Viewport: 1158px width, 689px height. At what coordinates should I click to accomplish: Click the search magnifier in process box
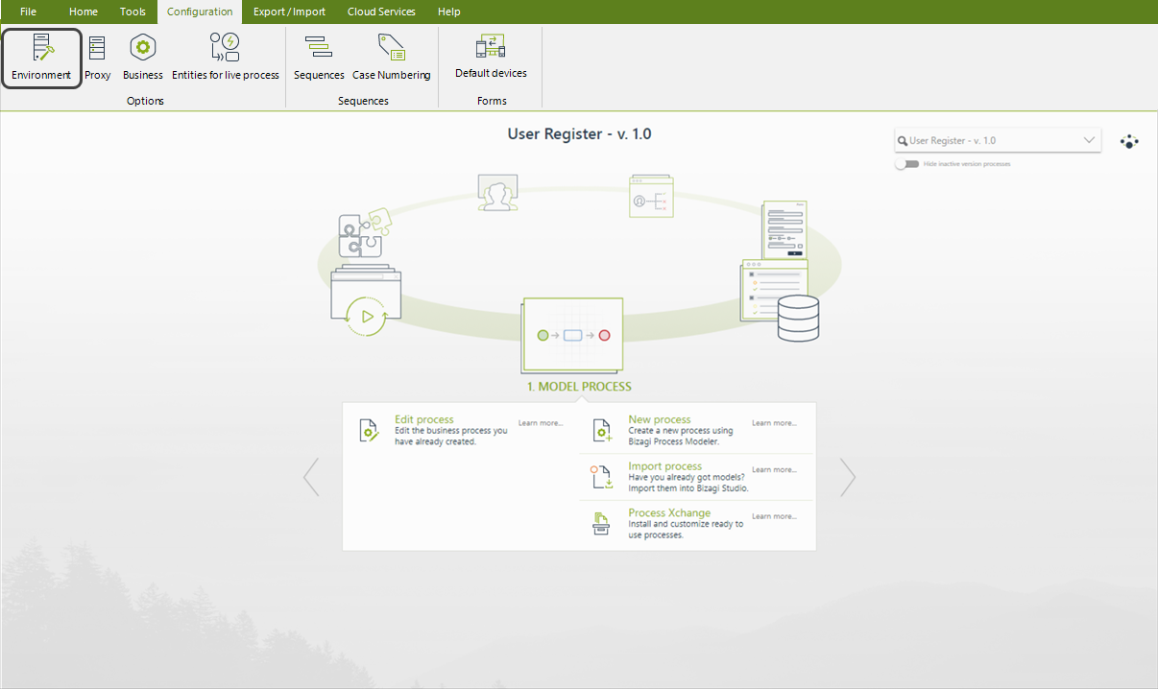[x=903, y=141]
